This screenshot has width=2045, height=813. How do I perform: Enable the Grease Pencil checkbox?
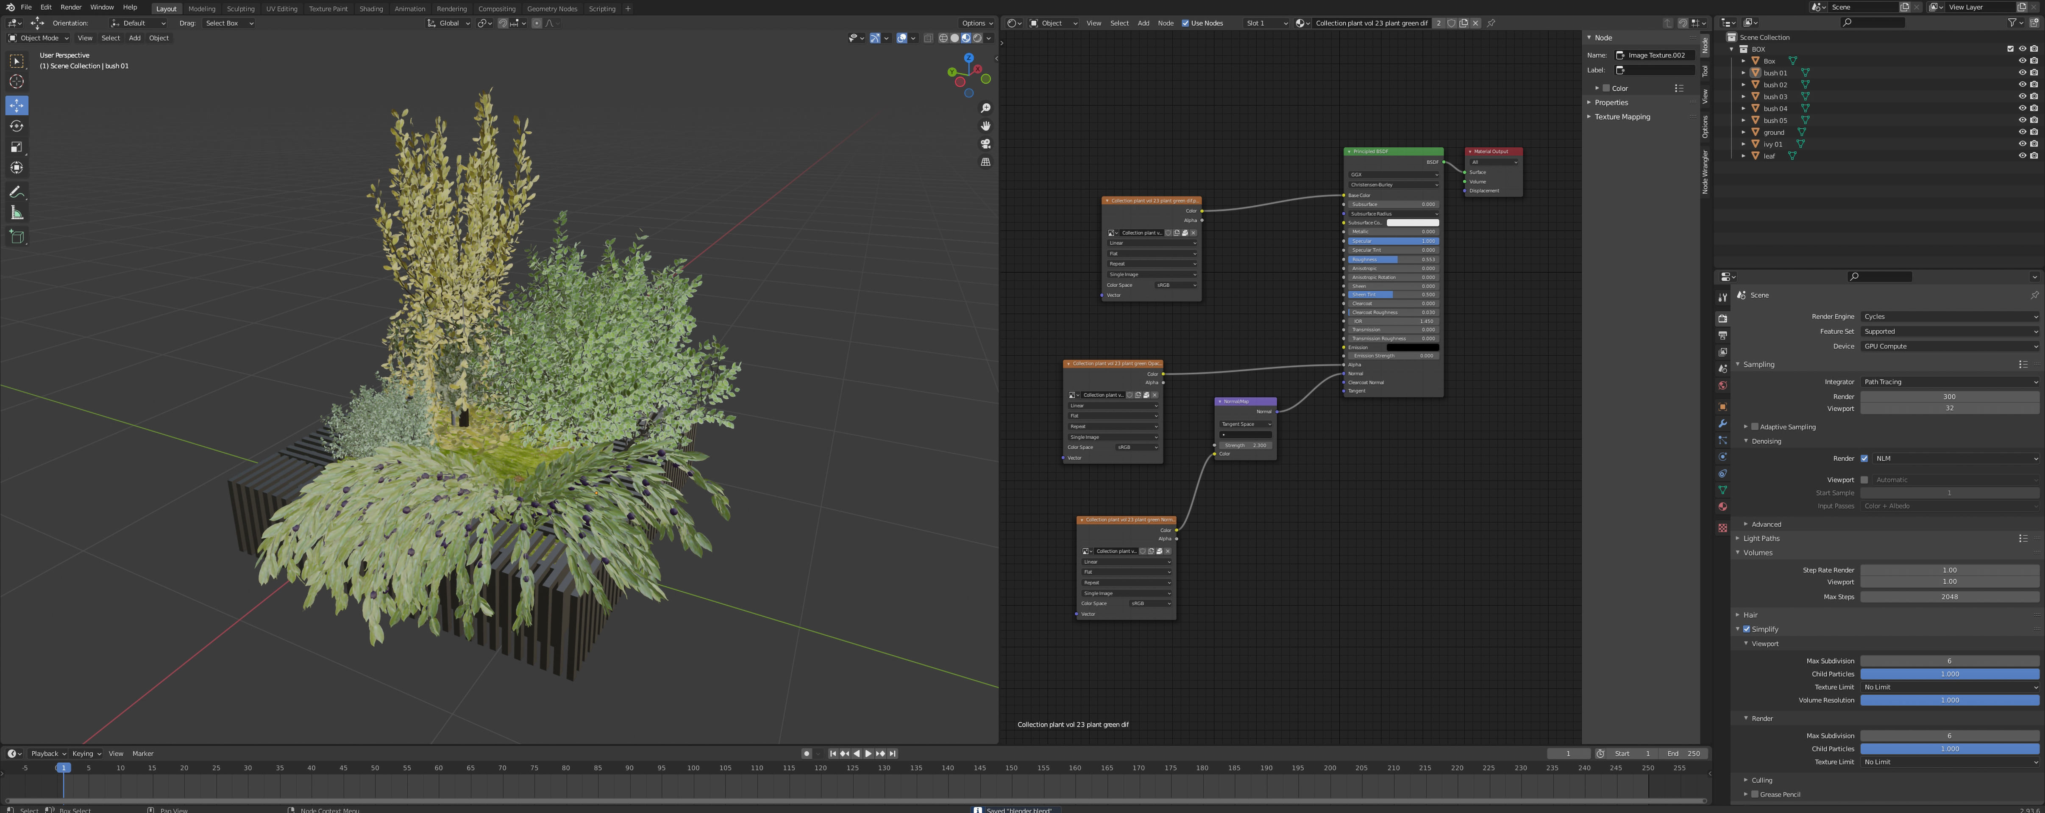(1754, 794)
